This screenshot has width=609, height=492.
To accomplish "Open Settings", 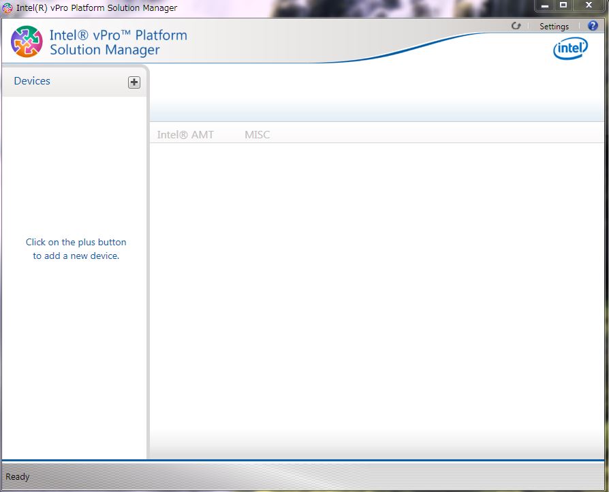I will coord(554,27).
